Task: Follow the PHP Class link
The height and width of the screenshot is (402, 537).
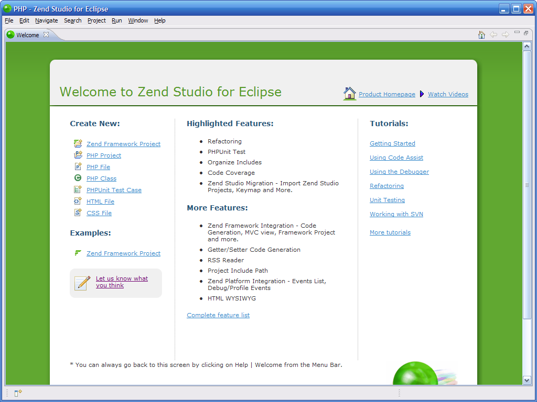Action: tap(101, 178)
